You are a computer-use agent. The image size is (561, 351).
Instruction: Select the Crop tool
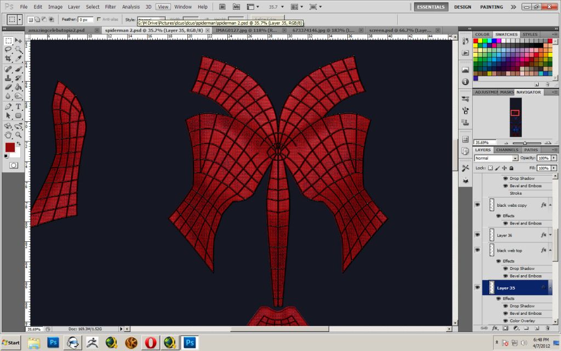(8, 58)
